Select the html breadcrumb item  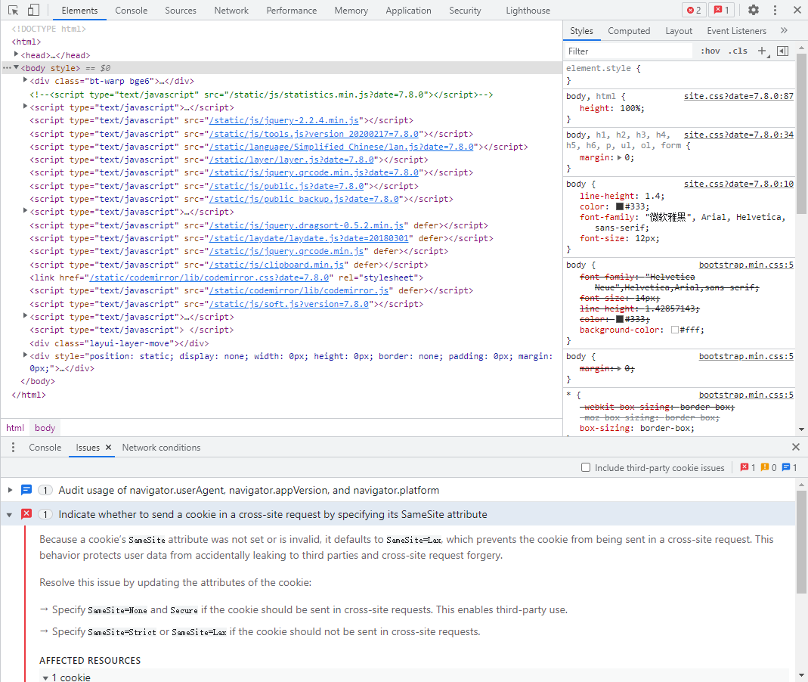15,428
